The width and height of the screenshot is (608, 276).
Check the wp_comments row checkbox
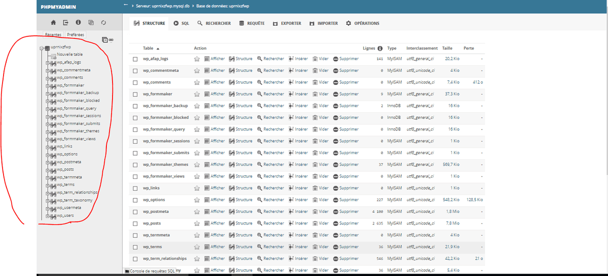[x=135, y=82]
